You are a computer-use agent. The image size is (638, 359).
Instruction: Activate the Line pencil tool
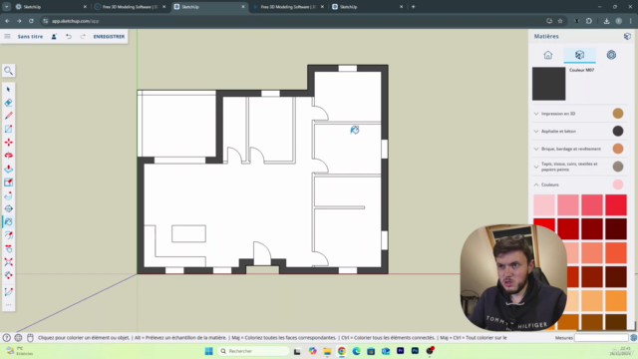pos(9,116)
